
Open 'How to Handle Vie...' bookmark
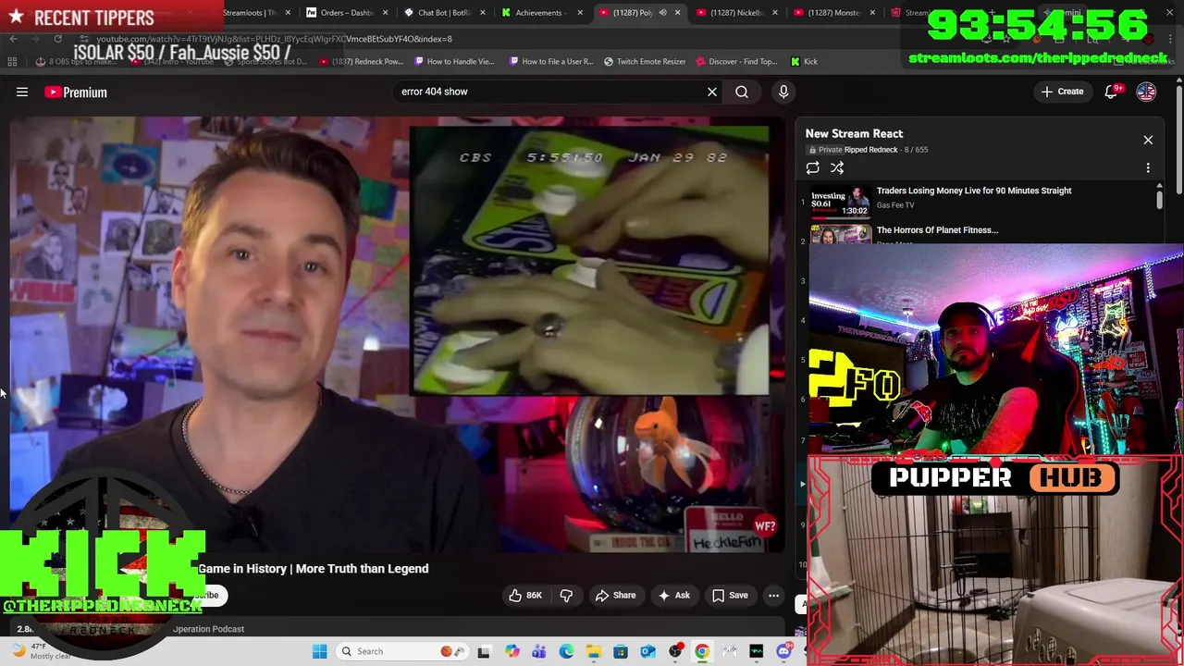coord(454,61)
